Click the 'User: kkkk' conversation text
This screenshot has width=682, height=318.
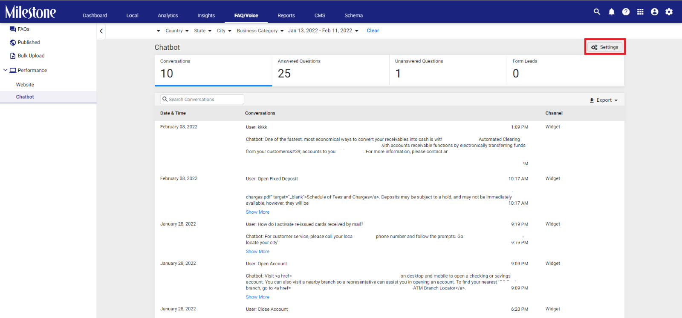pyautogui.click(x=257, y=127)
